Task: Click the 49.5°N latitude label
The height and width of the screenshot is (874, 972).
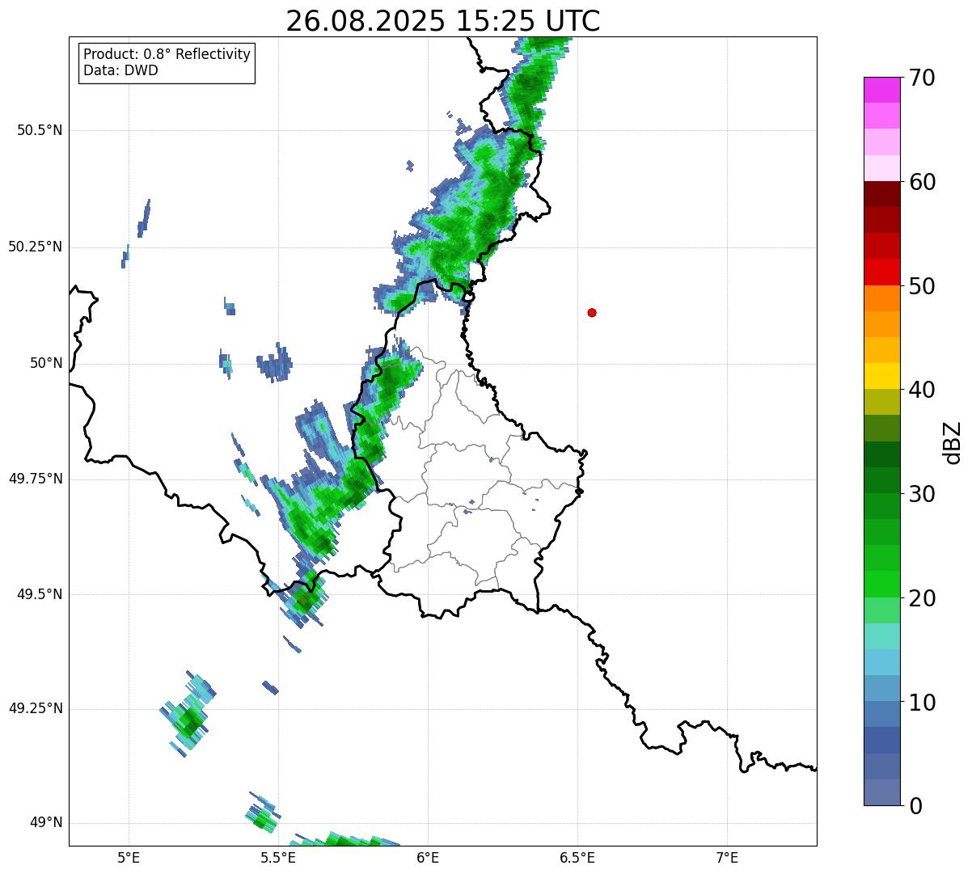Action: 40,594
